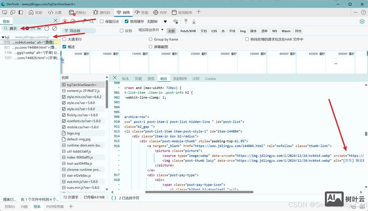Click the record network log button
The width and height of the screenshot is (368, 211).
pyautogui.click(x=65, y=21)
